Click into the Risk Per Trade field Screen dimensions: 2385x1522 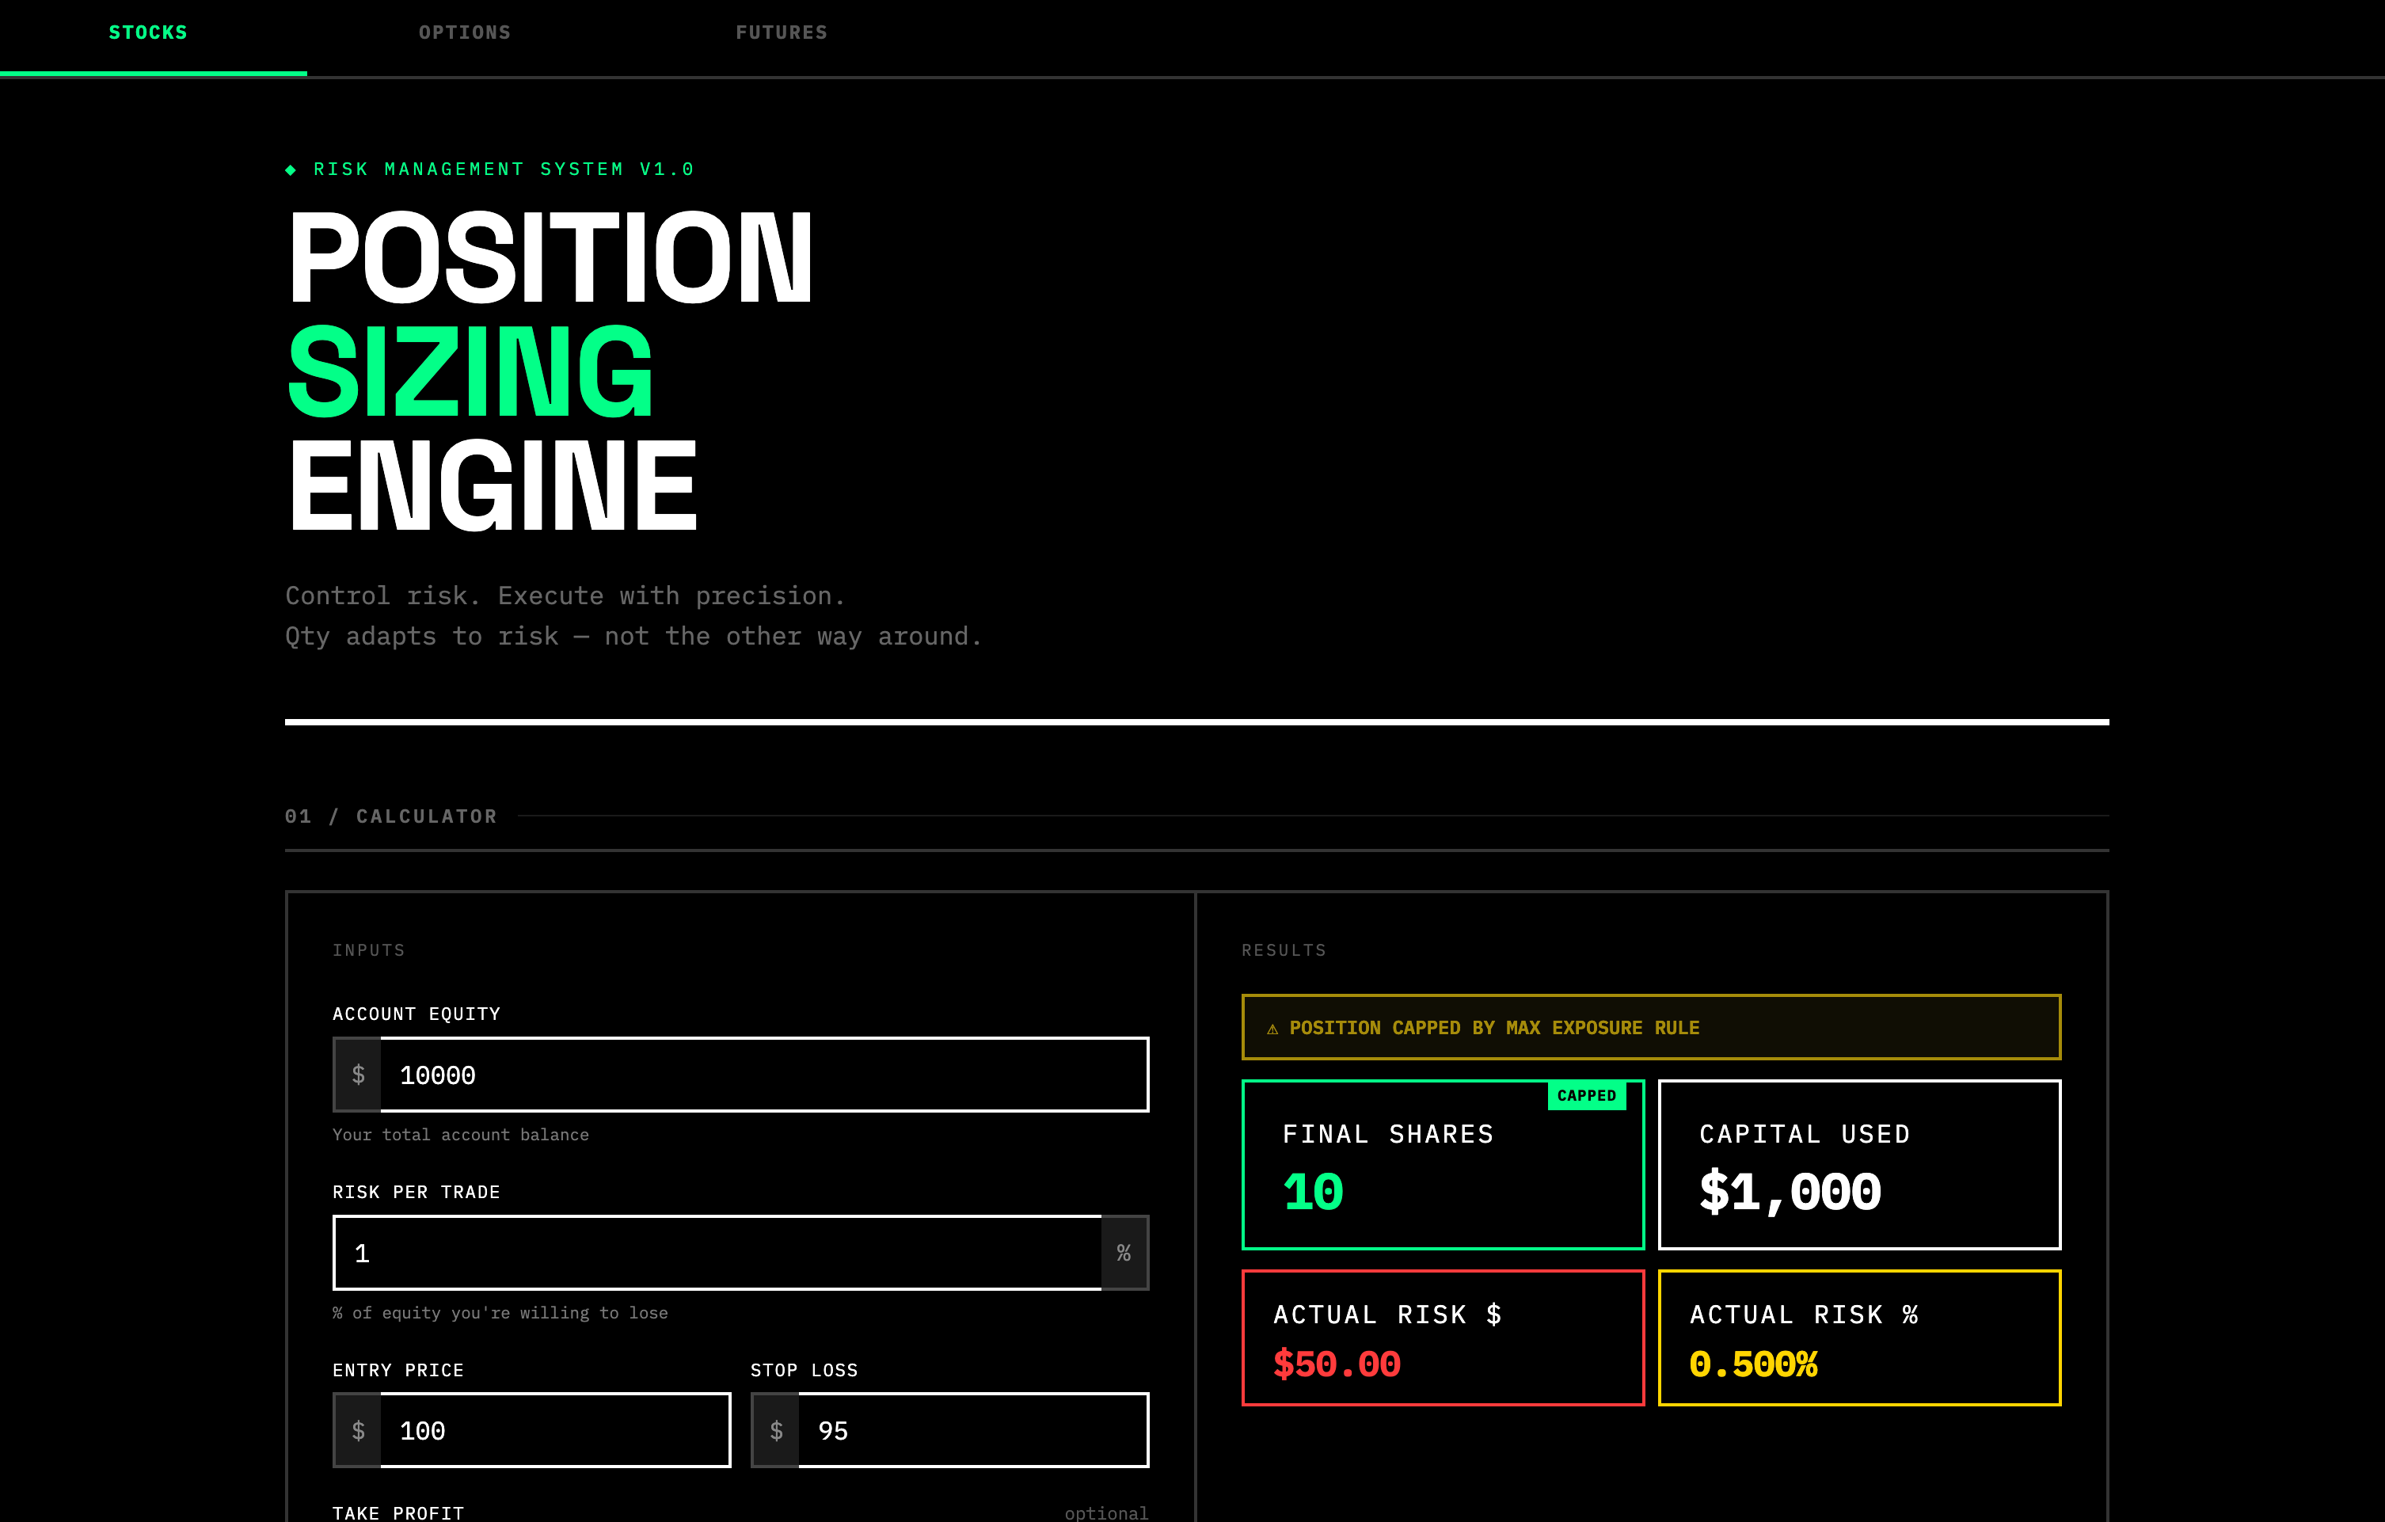pos(717,1253)
